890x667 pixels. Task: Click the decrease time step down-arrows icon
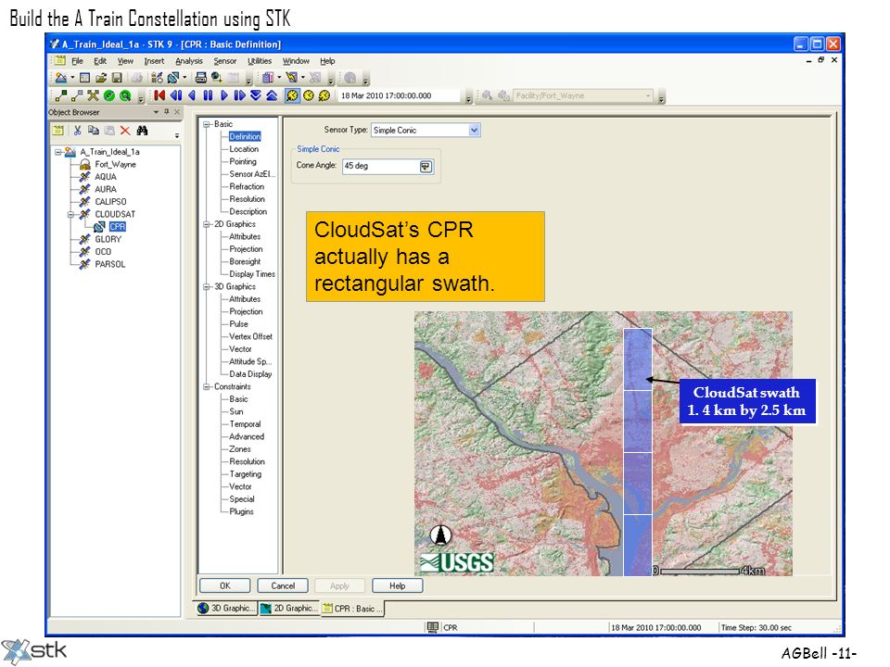coord(256,95)
